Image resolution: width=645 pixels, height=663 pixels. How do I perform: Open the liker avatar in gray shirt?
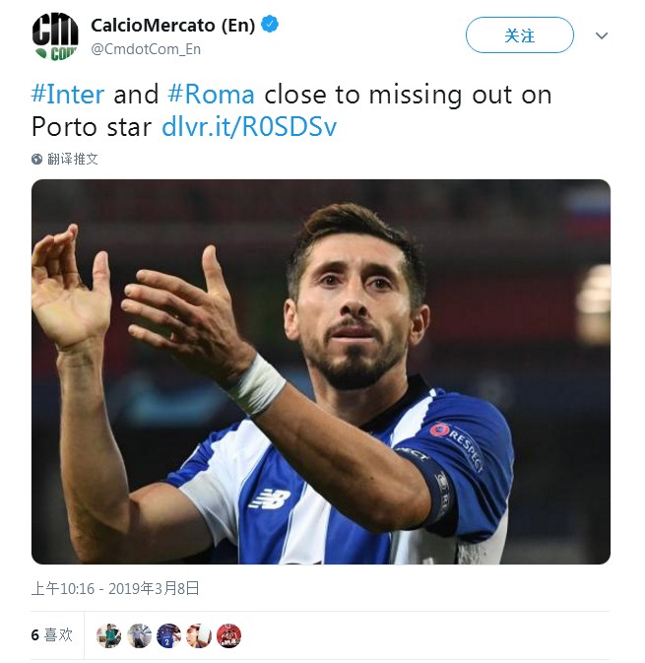(x=139, y=635)
